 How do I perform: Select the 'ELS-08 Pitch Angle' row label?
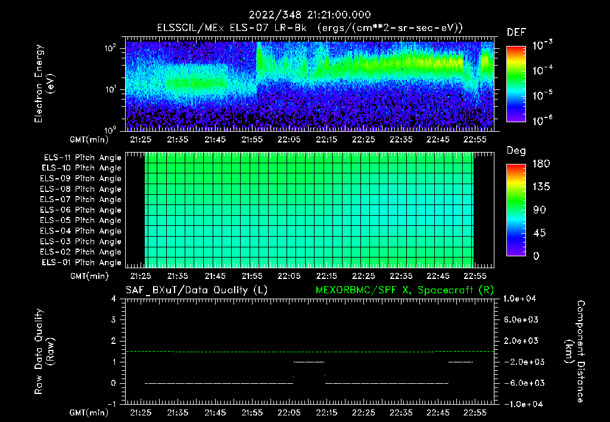coord(81,189)
